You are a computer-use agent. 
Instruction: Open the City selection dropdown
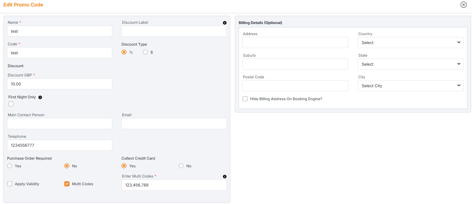410,86
